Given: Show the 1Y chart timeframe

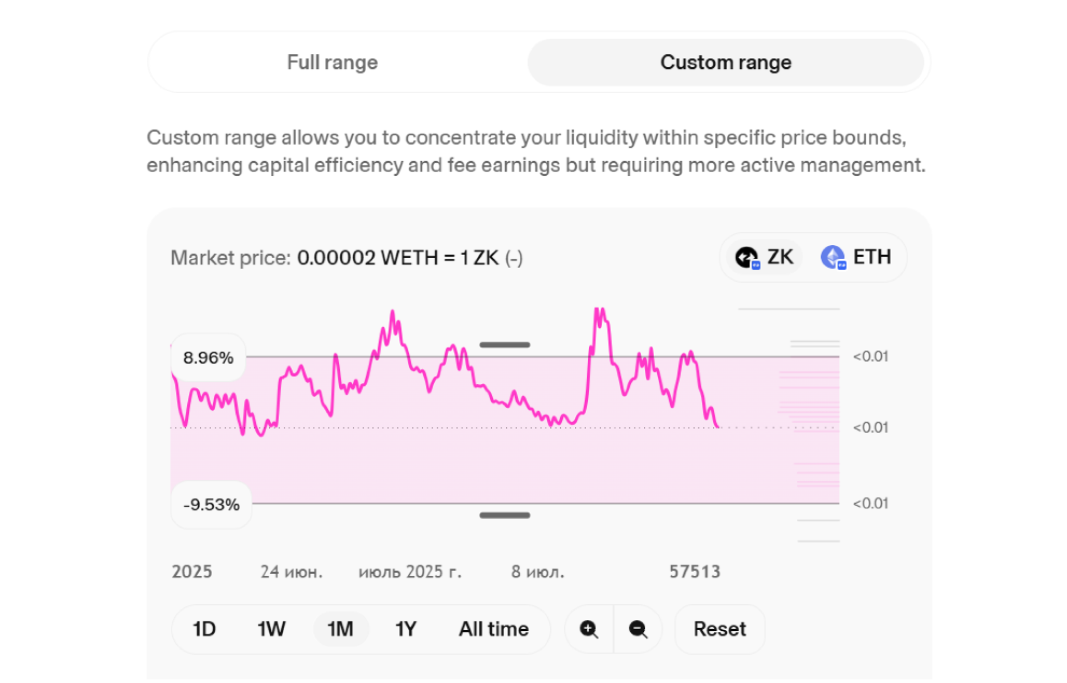Looking at the screenshot, I should (x=406, y=629).
